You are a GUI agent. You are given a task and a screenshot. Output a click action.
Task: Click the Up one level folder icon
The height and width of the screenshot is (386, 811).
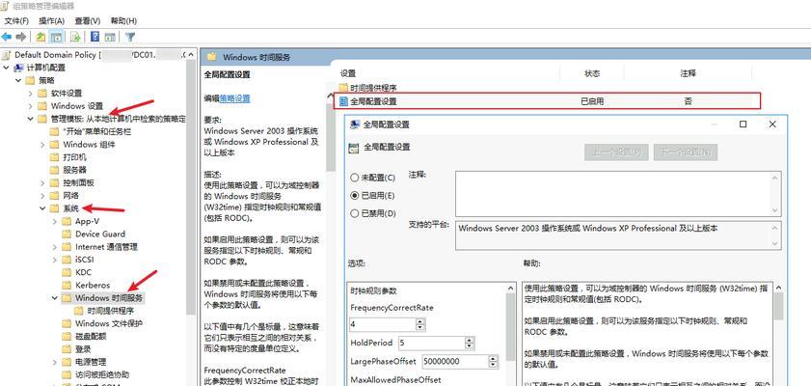tap(41, 37)
